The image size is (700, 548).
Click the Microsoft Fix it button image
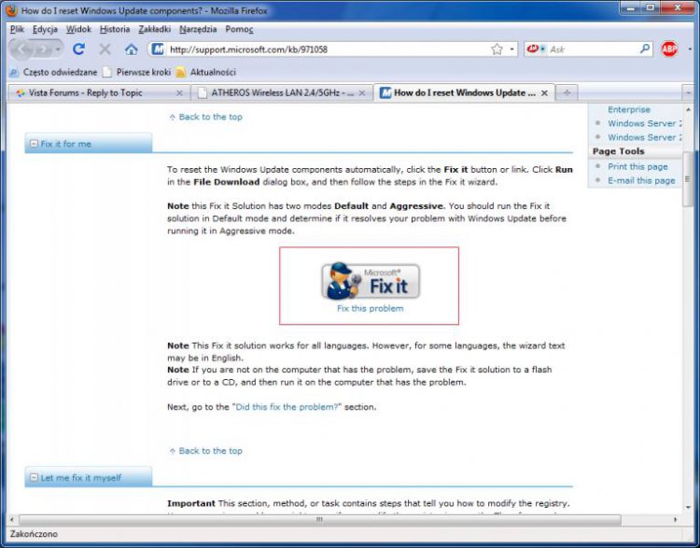[x=371, y=281]
